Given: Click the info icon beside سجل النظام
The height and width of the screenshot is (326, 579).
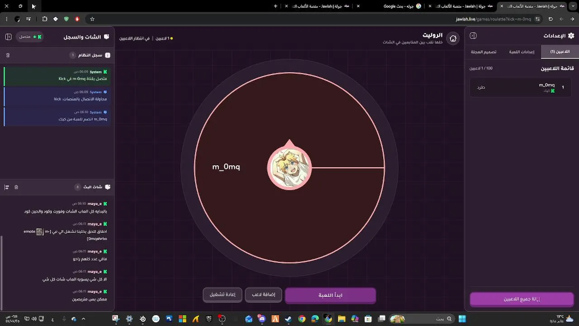Looking at the screenshot, I should (x=108, y=55).
